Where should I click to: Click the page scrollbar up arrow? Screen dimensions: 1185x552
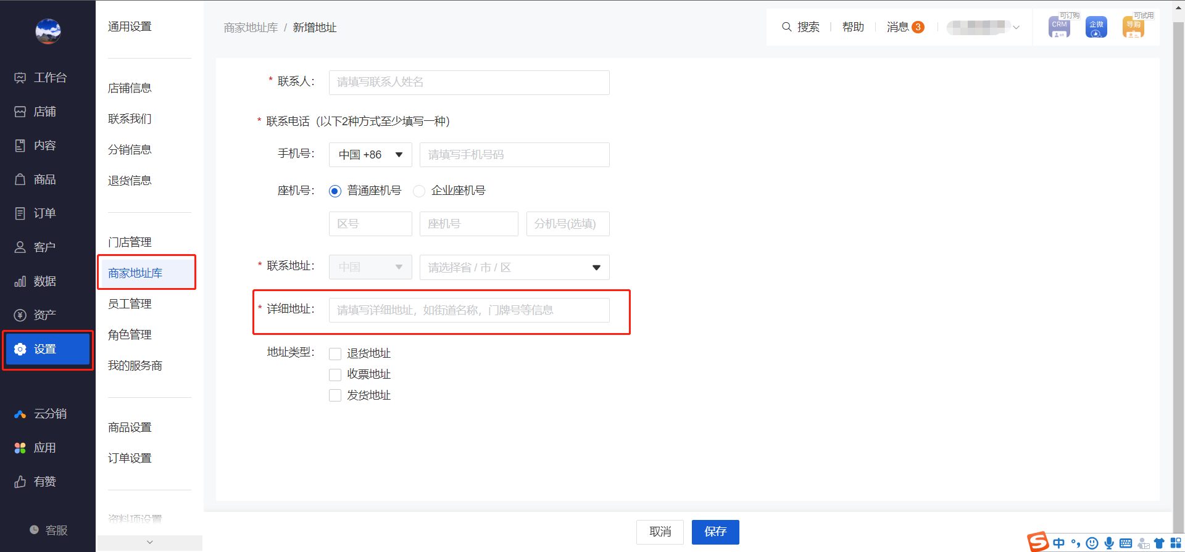[1178, 9]
